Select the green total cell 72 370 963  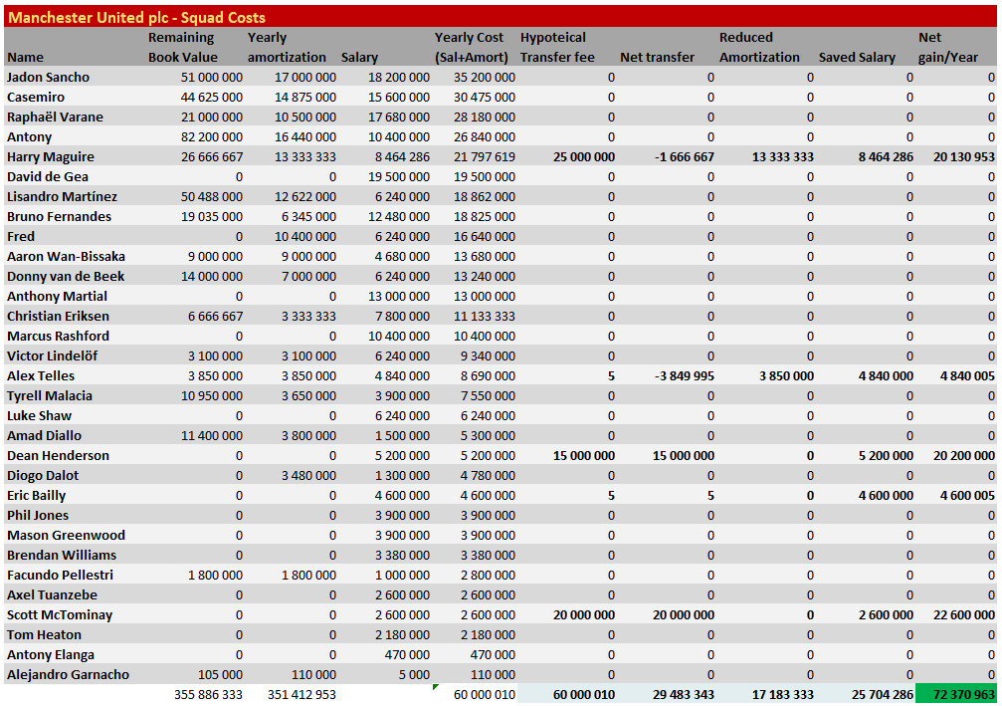(x=956, y=694)
